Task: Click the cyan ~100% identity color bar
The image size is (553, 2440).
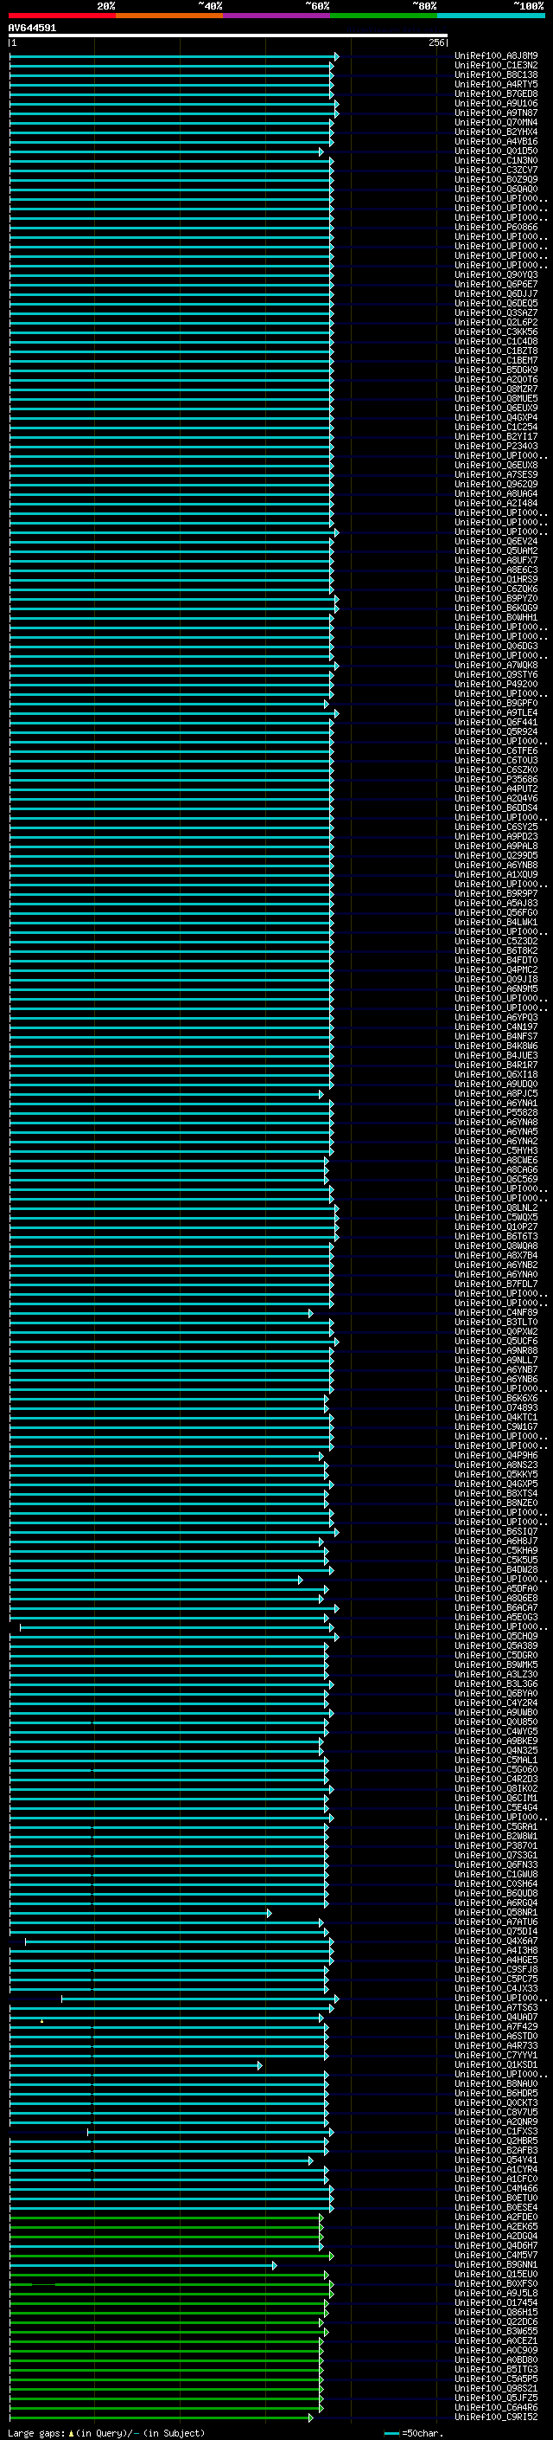Action: pos(492,16)
